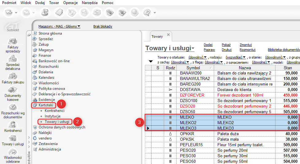Select the Towary tab
300x164 pixels.
pos(157,36)
